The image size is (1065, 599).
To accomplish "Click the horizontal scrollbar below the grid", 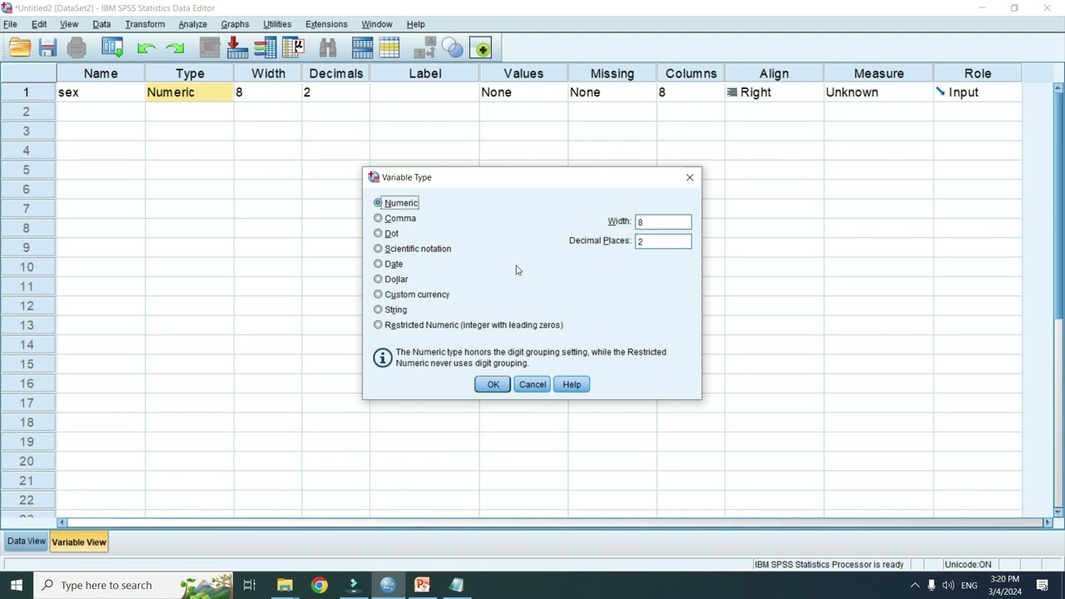I will click(x=554, y=522).
